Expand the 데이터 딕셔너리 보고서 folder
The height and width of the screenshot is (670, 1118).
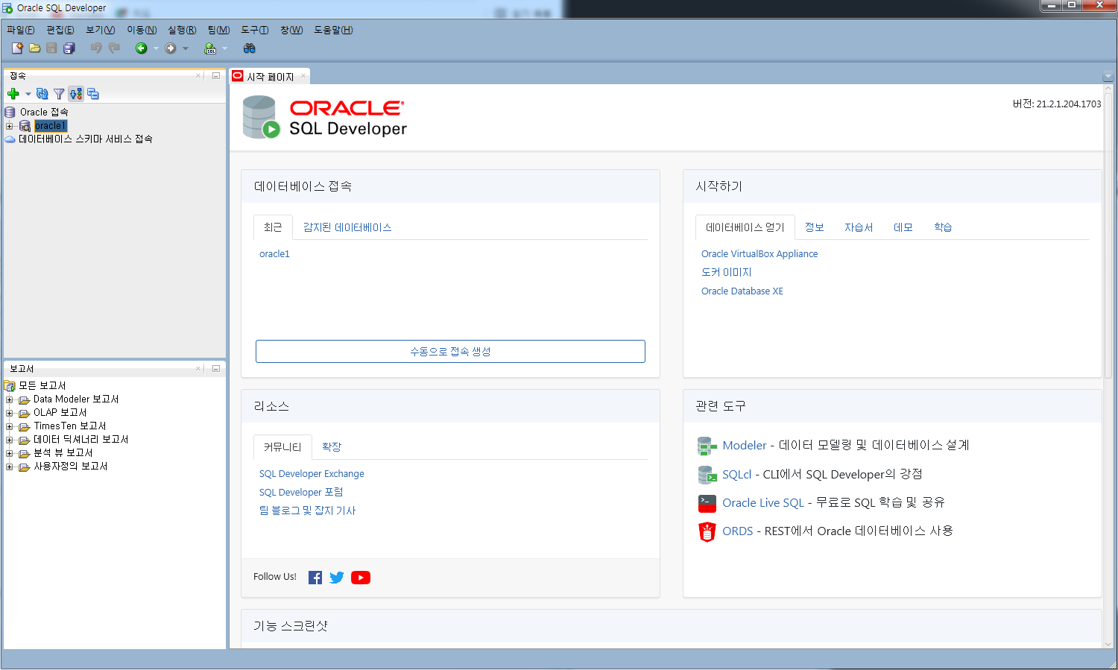tap(9, 440)
